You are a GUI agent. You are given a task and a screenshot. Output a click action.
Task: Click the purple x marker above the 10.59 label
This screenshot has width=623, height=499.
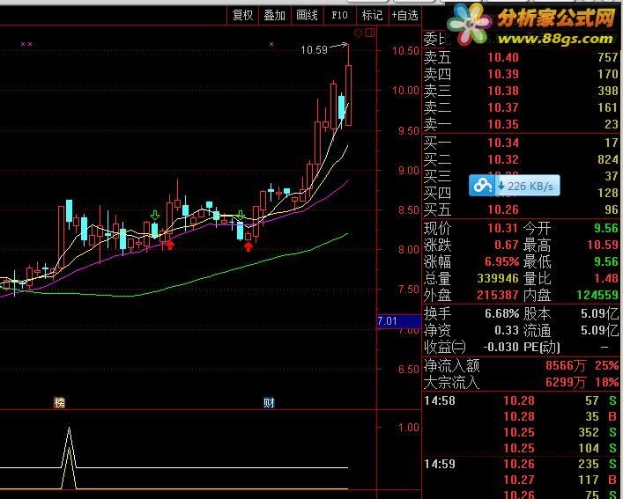[x=271, y=44]
